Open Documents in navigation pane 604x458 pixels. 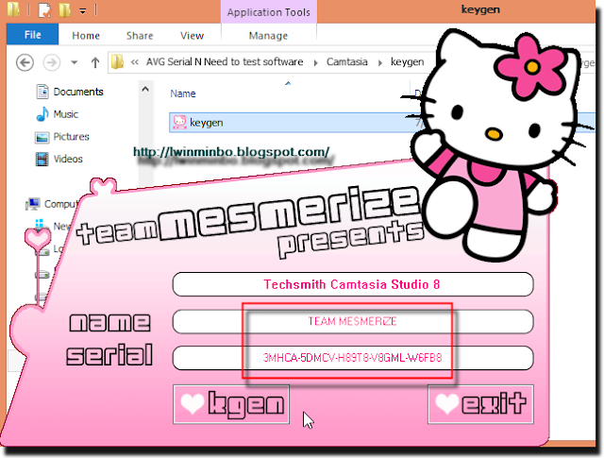click(78, 92)
